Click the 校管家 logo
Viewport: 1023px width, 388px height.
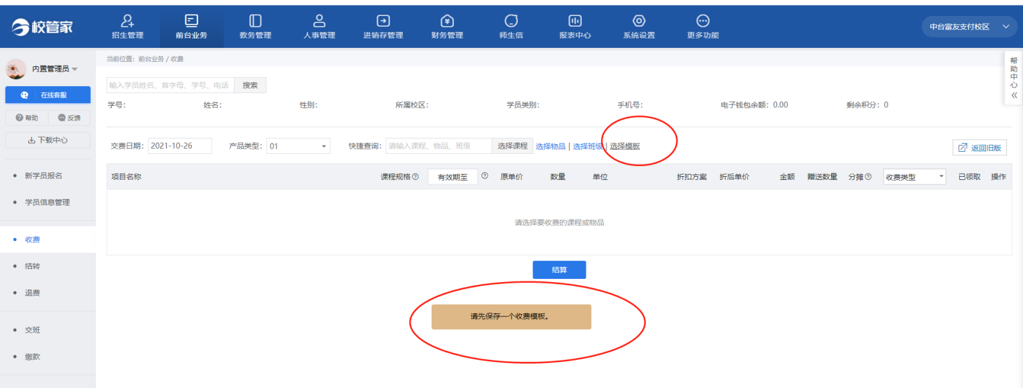click(42, 27)
